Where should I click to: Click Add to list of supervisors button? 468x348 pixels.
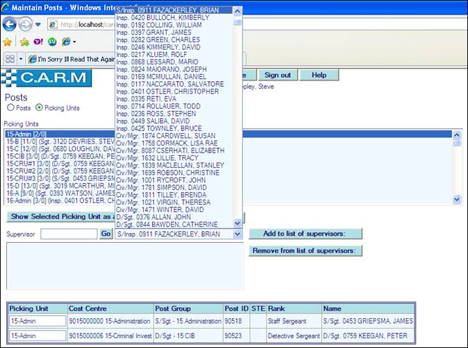click(306, 234)
